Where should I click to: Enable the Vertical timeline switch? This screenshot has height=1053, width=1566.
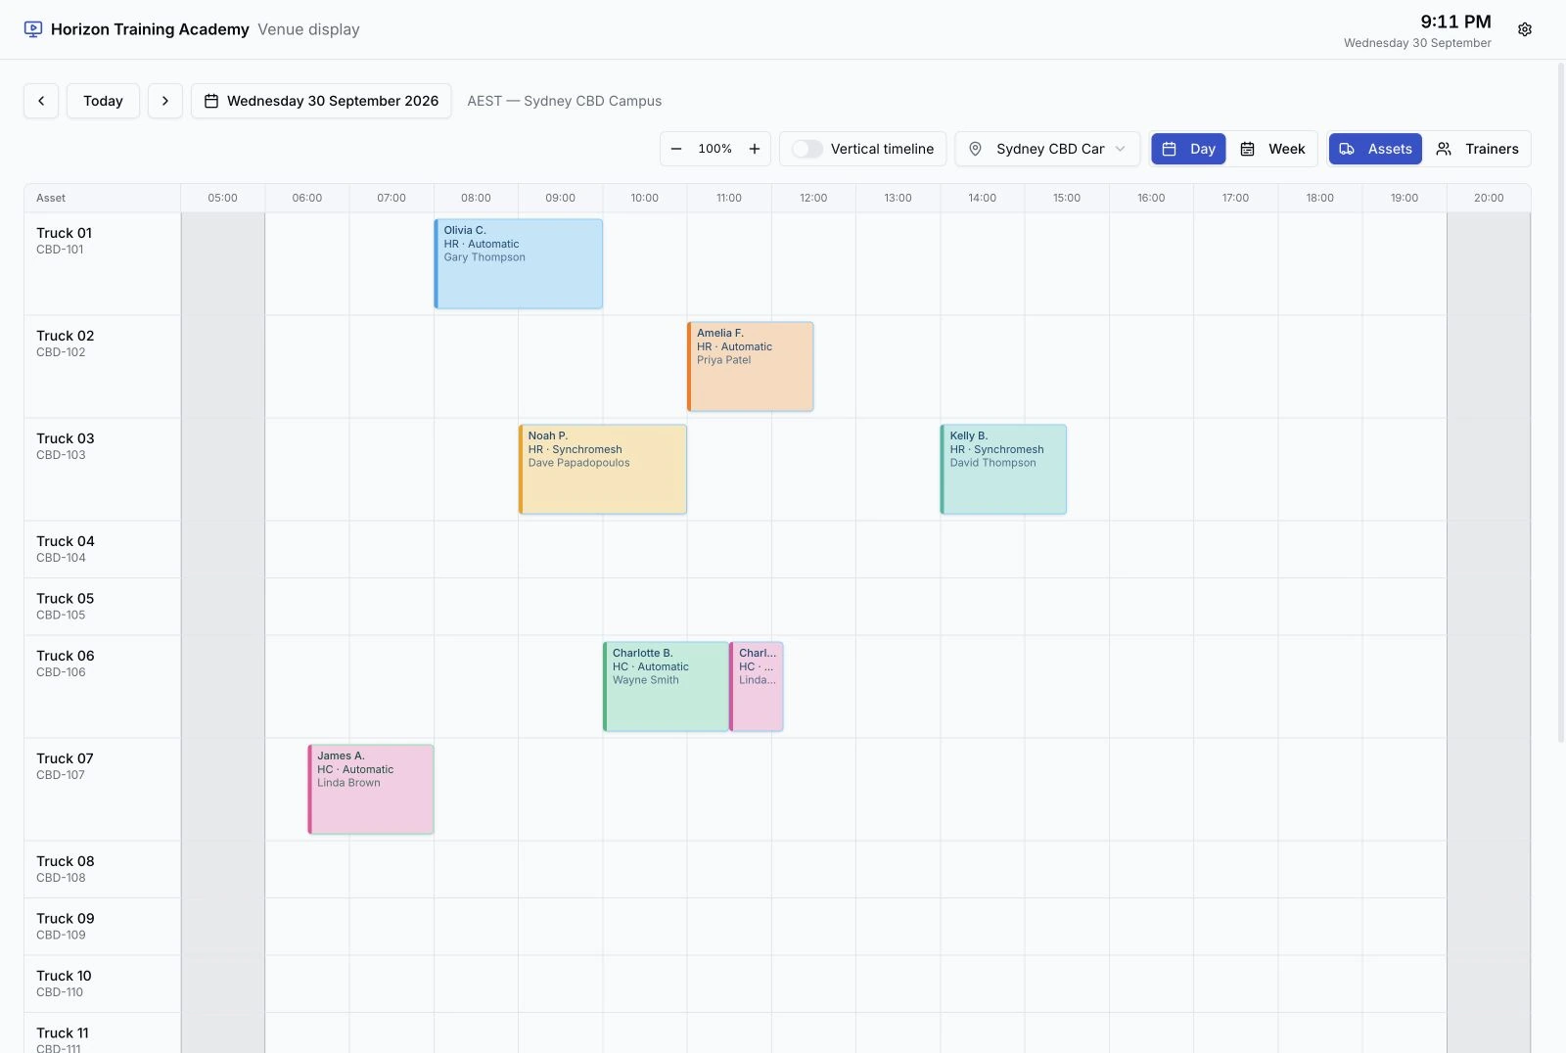(x=807, y=149)
